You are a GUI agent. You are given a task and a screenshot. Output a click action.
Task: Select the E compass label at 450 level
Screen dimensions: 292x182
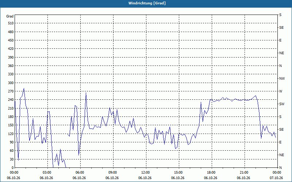[x=280, y=40]
